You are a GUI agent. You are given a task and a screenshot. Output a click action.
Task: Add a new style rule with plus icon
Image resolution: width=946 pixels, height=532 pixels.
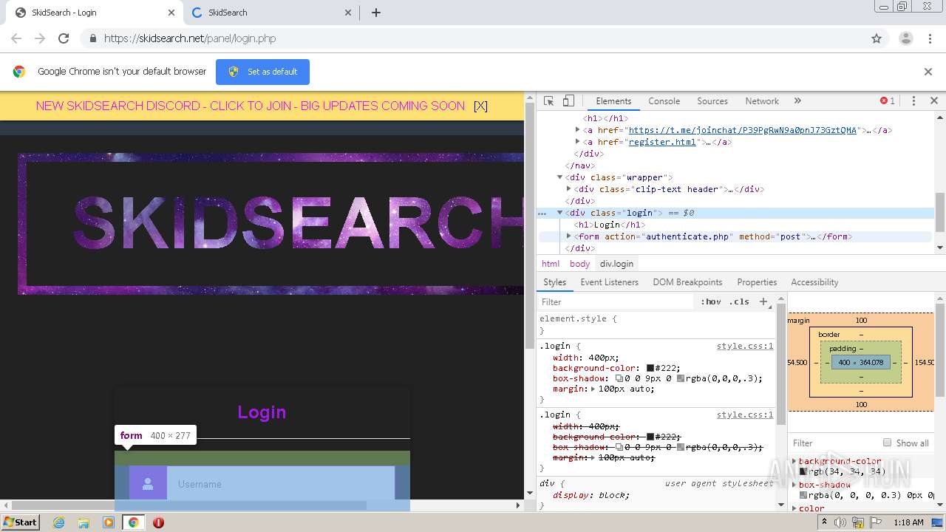click(763, 301)
